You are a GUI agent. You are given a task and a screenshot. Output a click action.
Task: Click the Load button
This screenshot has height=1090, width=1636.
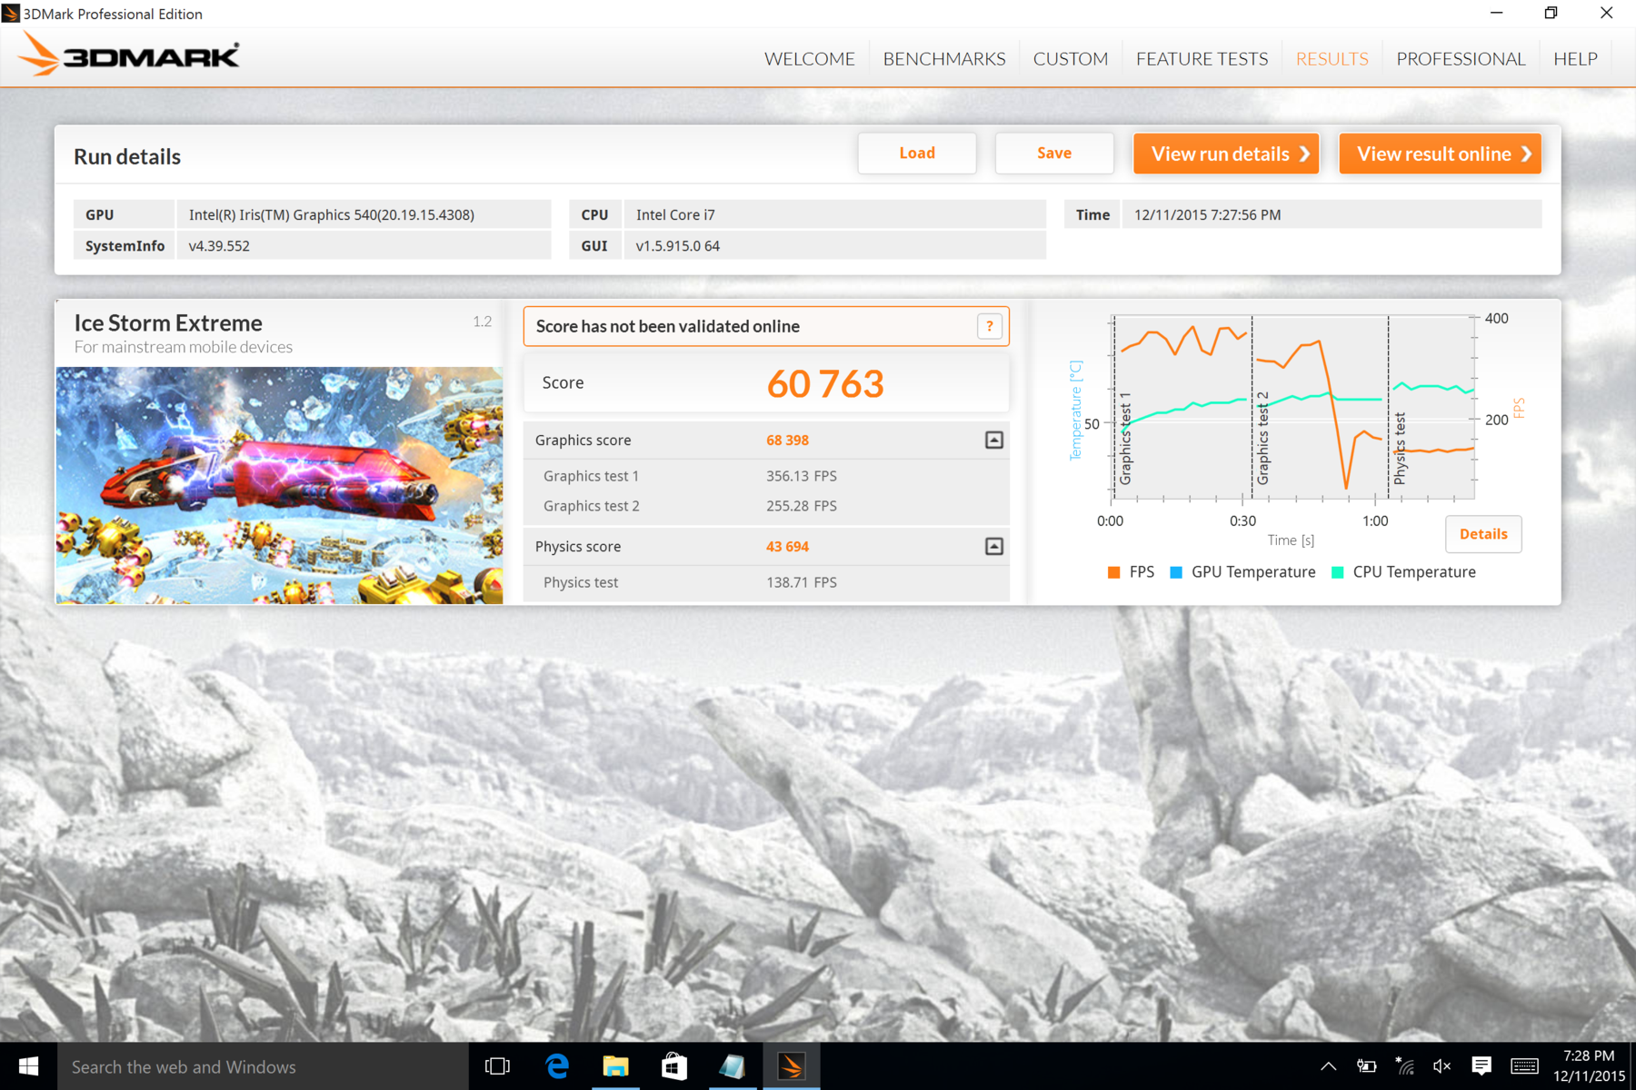[x=917, y=154]
